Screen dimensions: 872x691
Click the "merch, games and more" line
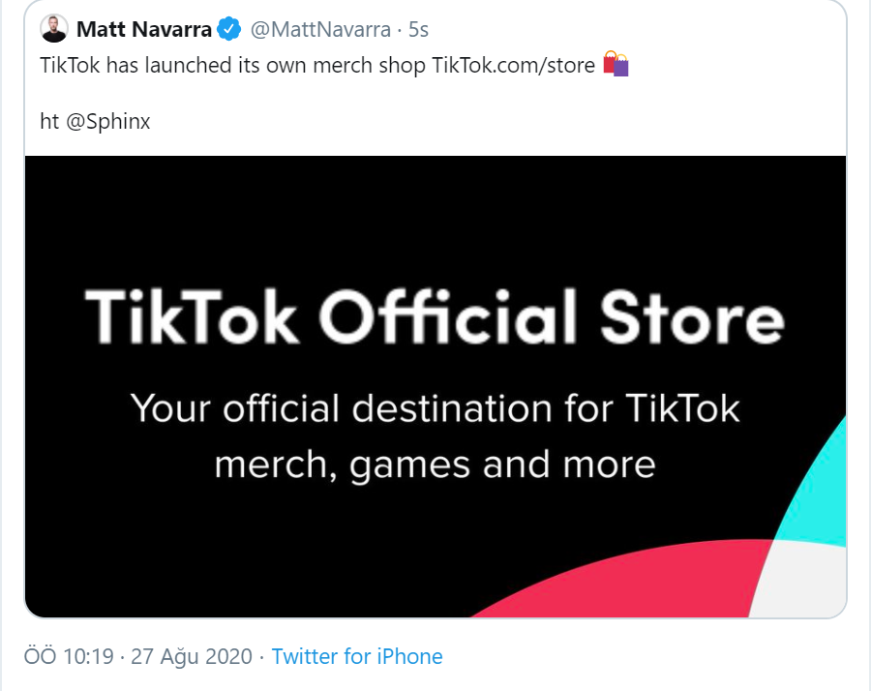click(x=435, y=465)
